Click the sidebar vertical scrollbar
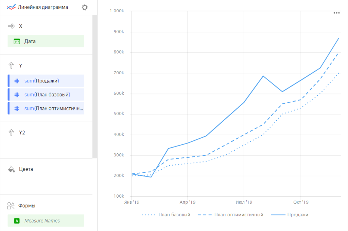Viewport: 348px width, 231px height. 95,85
